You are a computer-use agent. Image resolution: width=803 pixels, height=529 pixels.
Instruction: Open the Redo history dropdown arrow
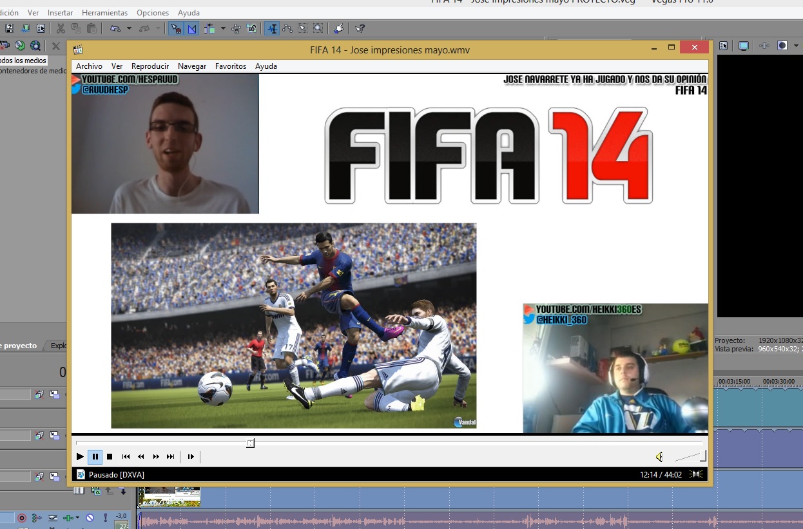point(159,28)
